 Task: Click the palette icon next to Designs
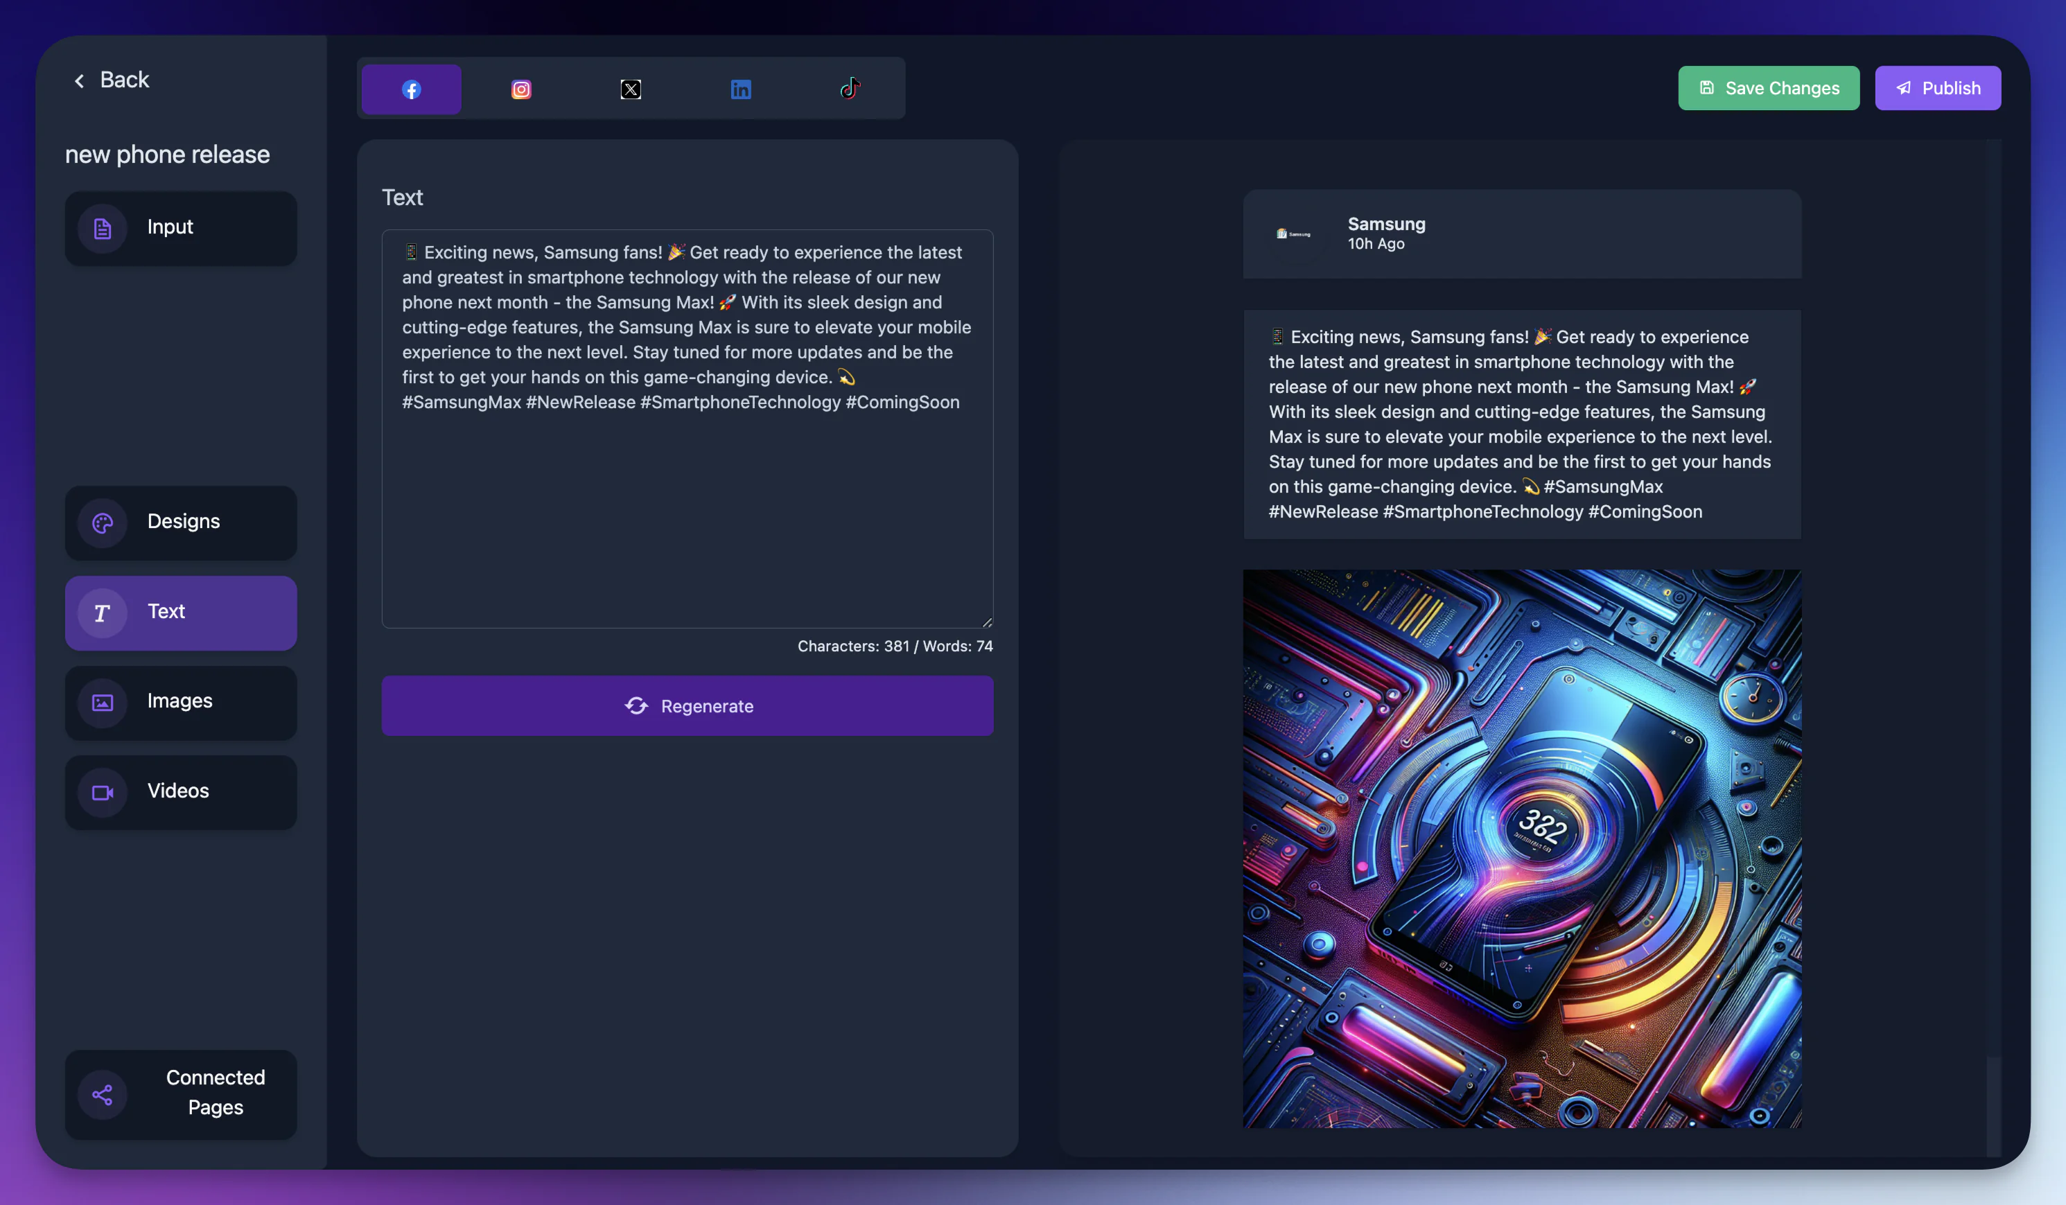(103, 523)
